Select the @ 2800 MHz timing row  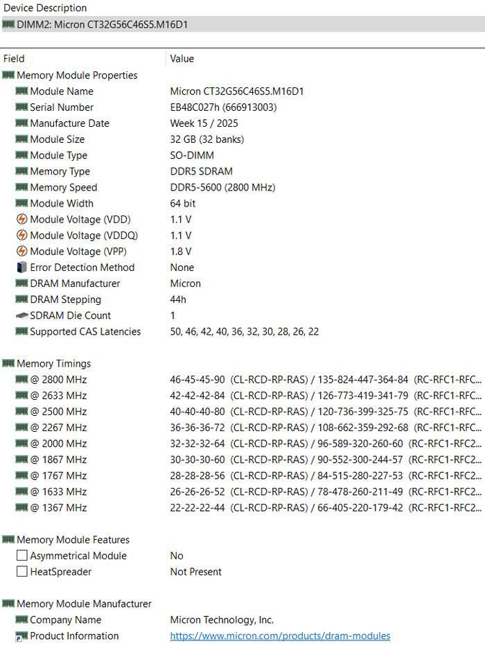pyautogui.click(x=58, y=380)
